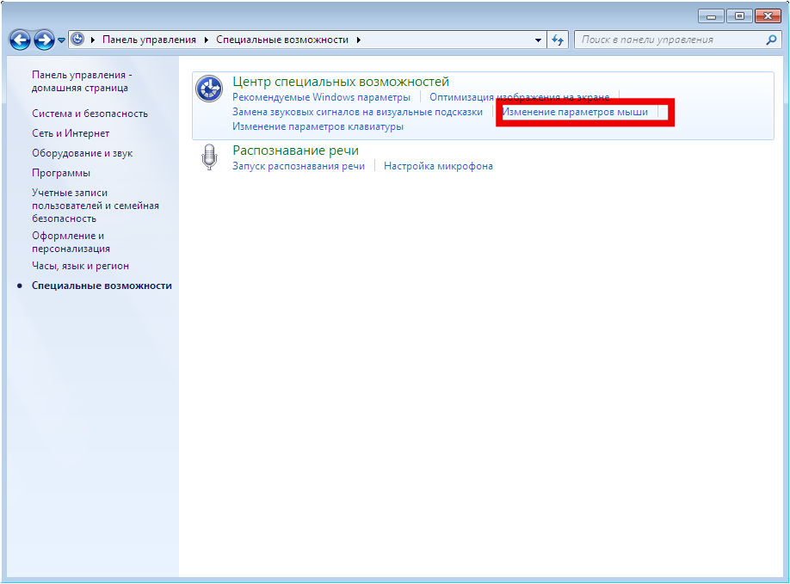The width and height of the screenshot is (790, 584).
Task: Click the magnifier icon in search box
Action: click(x=771, y=40)
